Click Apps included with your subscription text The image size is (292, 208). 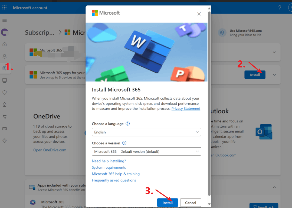coord(61,185)
